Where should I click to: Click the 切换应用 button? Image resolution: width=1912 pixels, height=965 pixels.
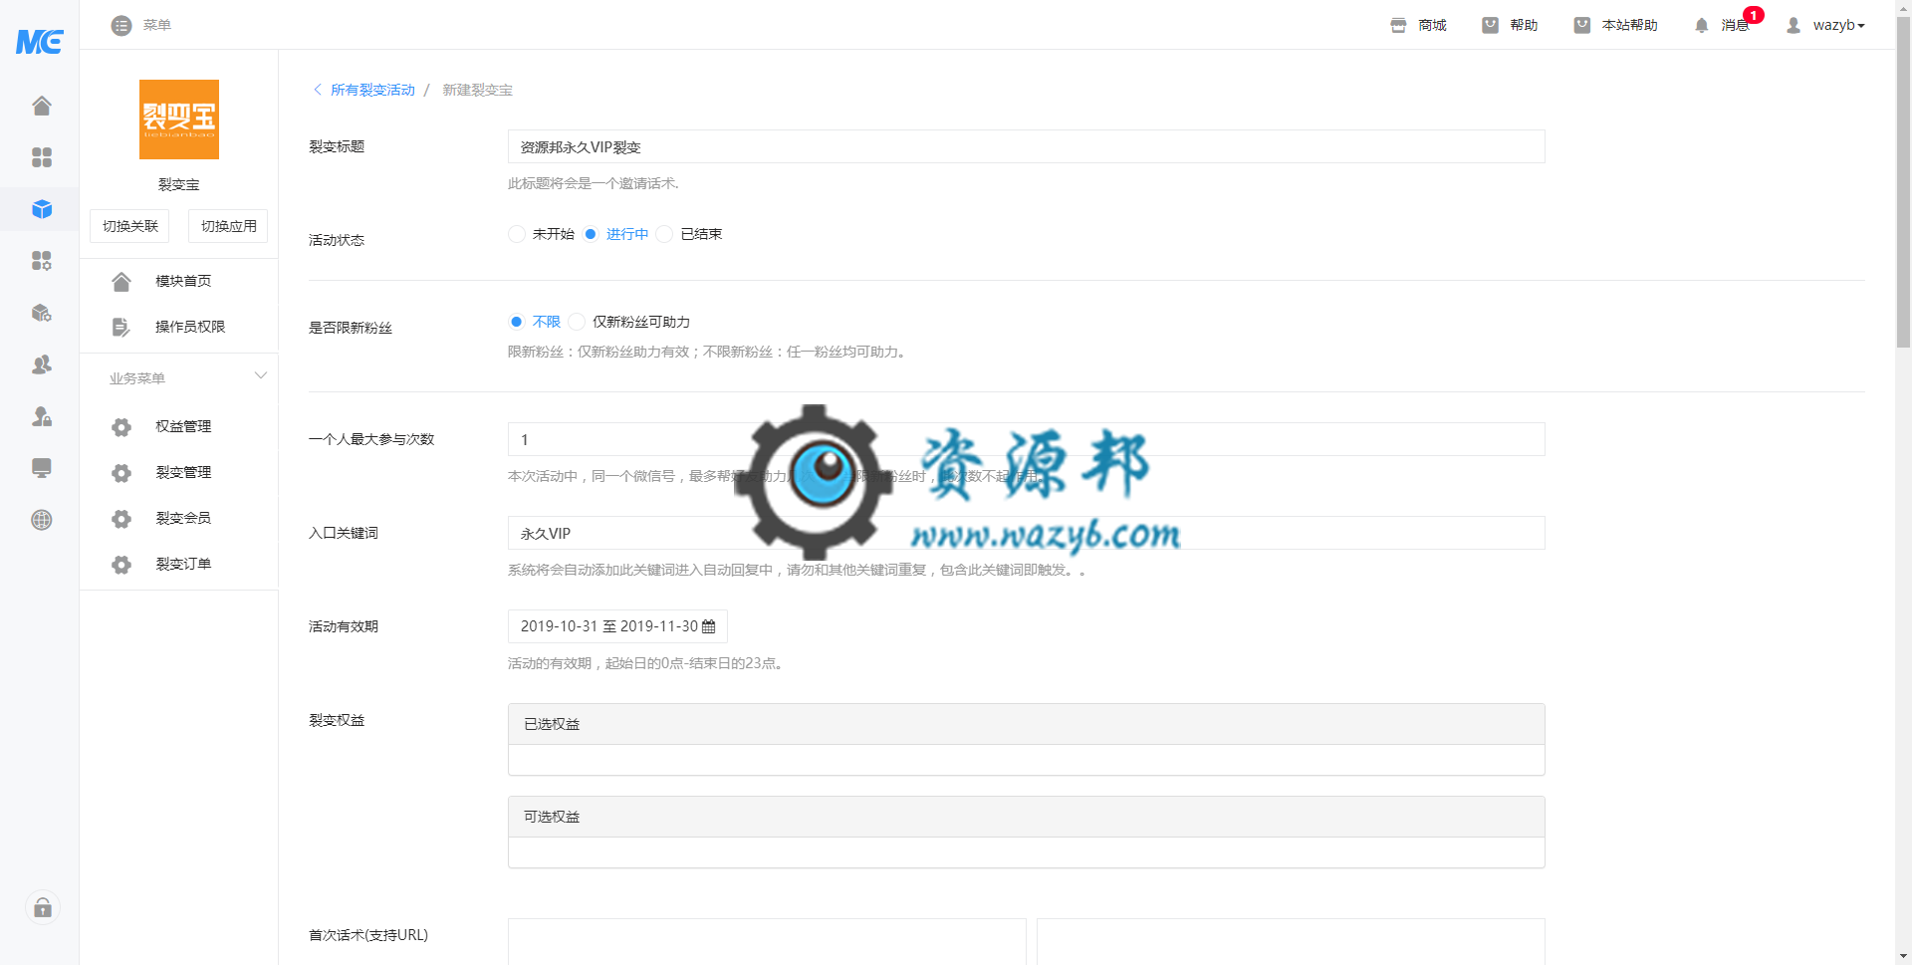[228, 226]
